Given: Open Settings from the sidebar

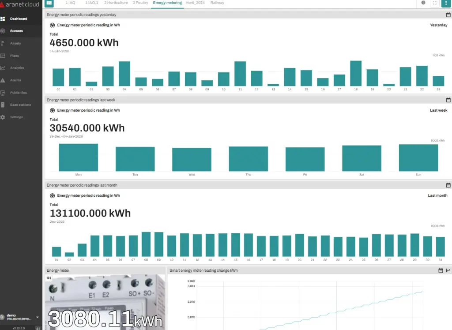Looking at the screenshot, I should click(17, 117).
